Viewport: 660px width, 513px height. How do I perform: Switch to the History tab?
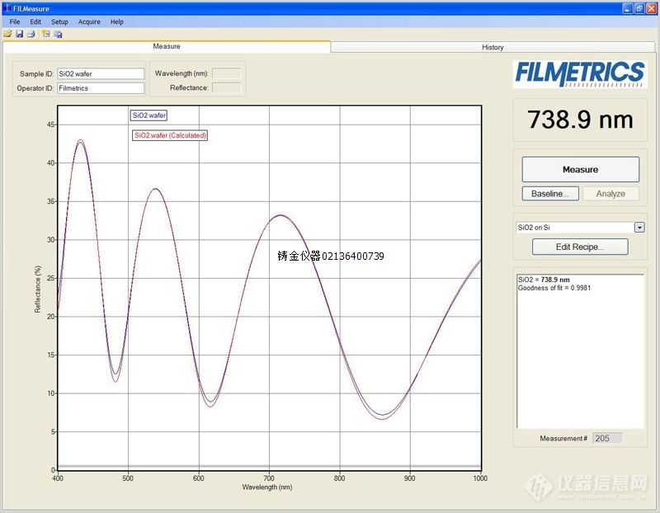[493, 47]
